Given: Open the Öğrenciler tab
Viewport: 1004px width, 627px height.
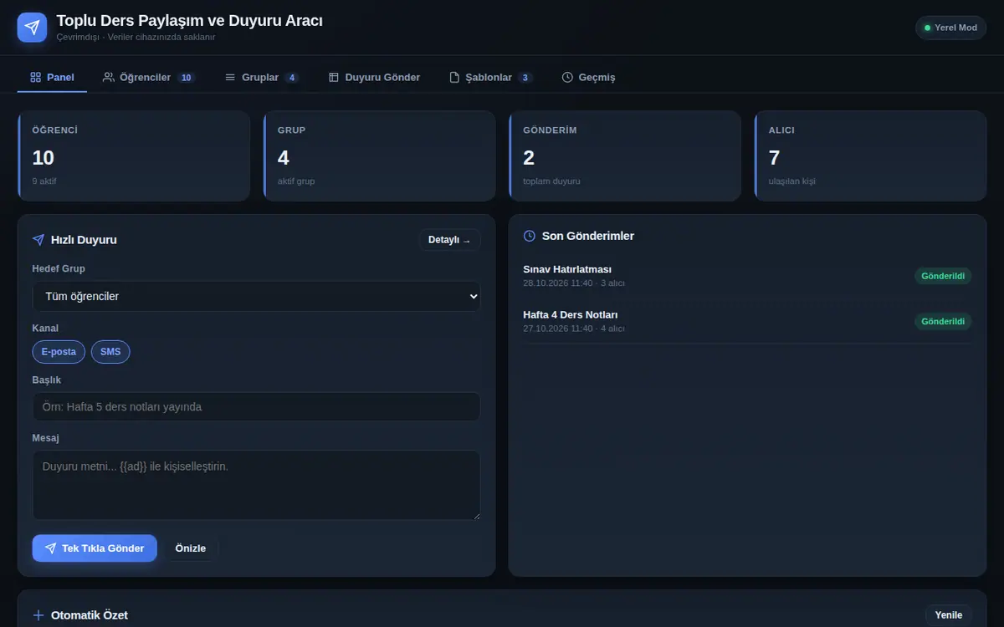Looking at the screenshot, I should coord(149,77).
